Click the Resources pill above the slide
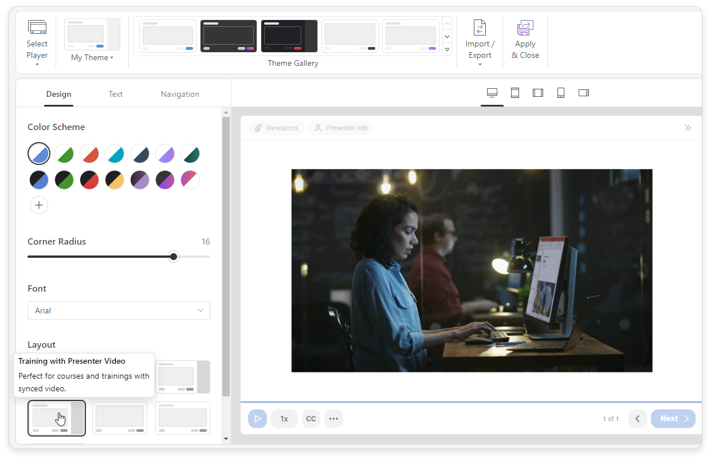 [276, 128]
